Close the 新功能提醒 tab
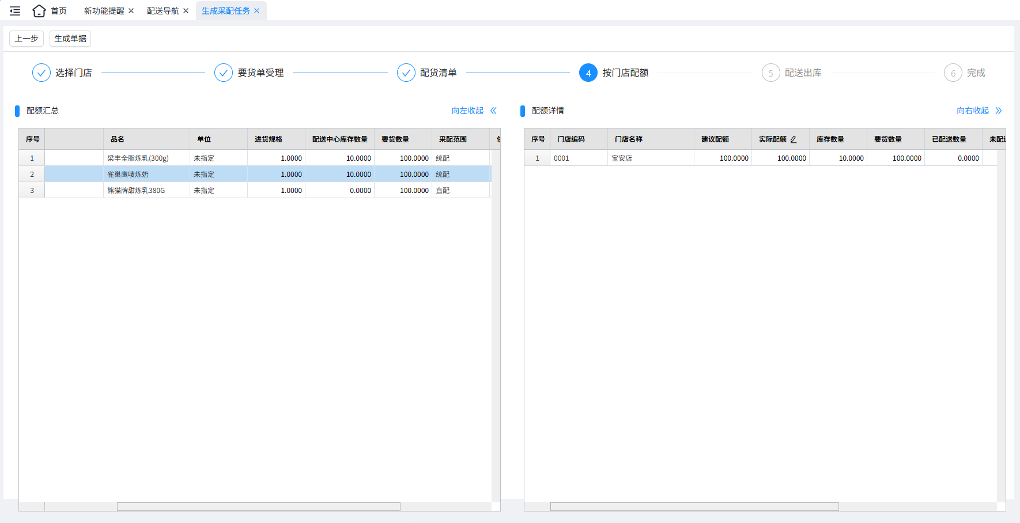 [x=131, y=11]
